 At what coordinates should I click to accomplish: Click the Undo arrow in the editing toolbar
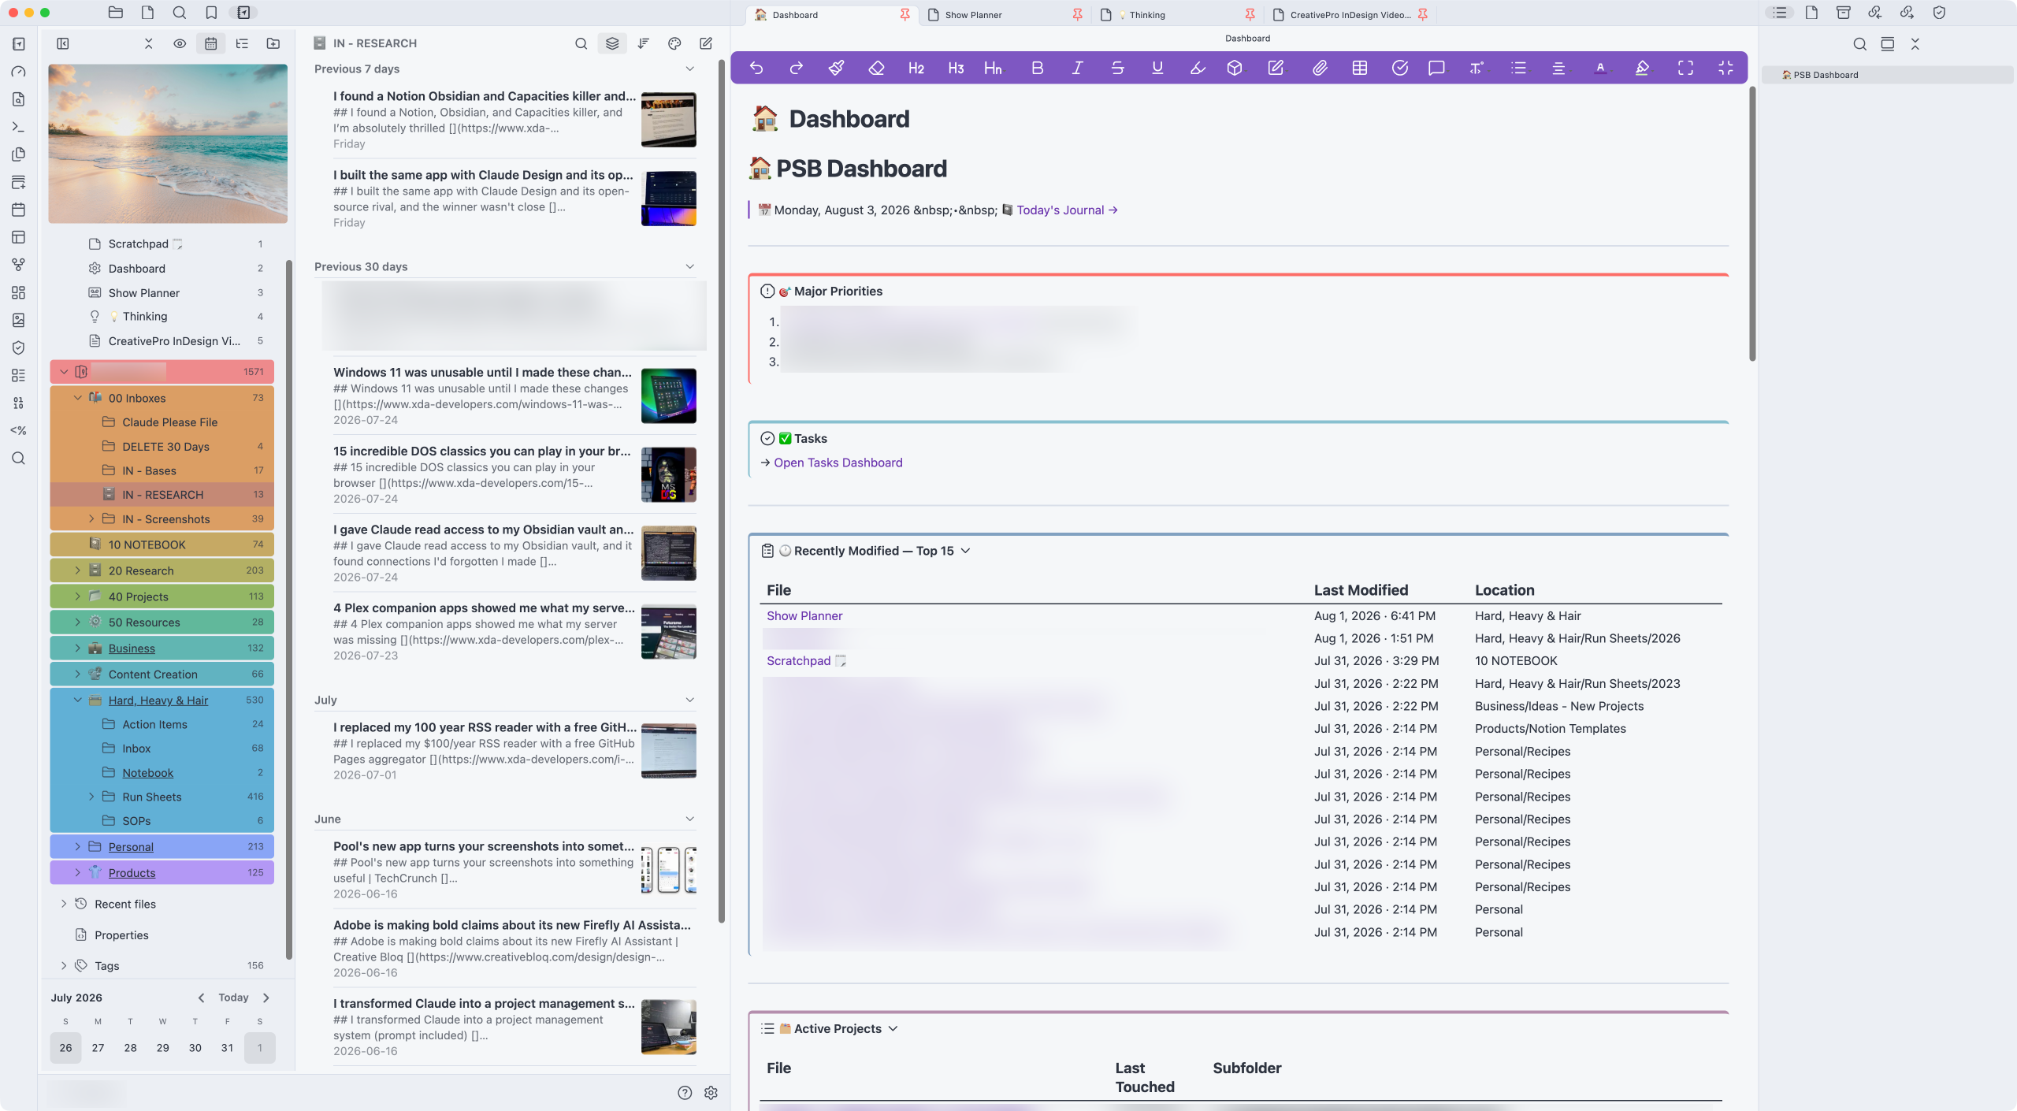pyautogui.click(x=756, y=68)
